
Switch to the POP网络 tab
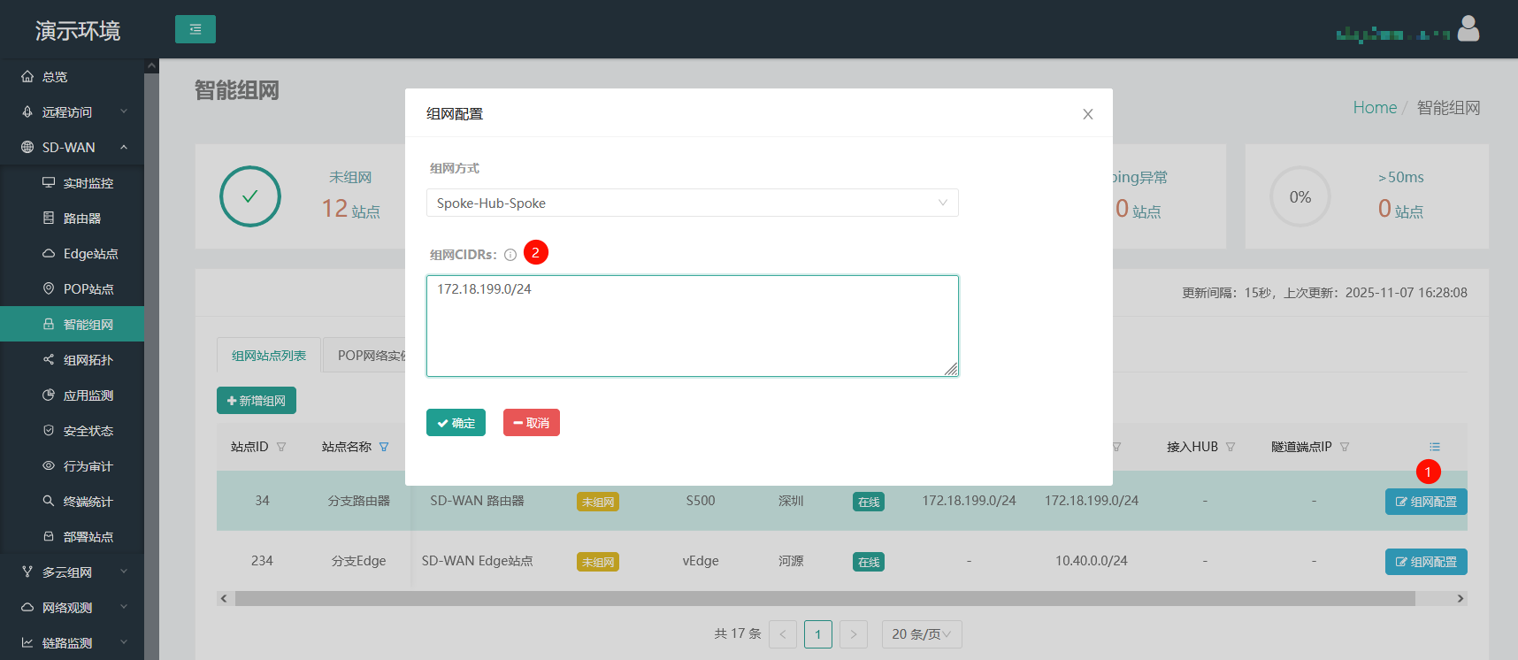coord(364,355)
